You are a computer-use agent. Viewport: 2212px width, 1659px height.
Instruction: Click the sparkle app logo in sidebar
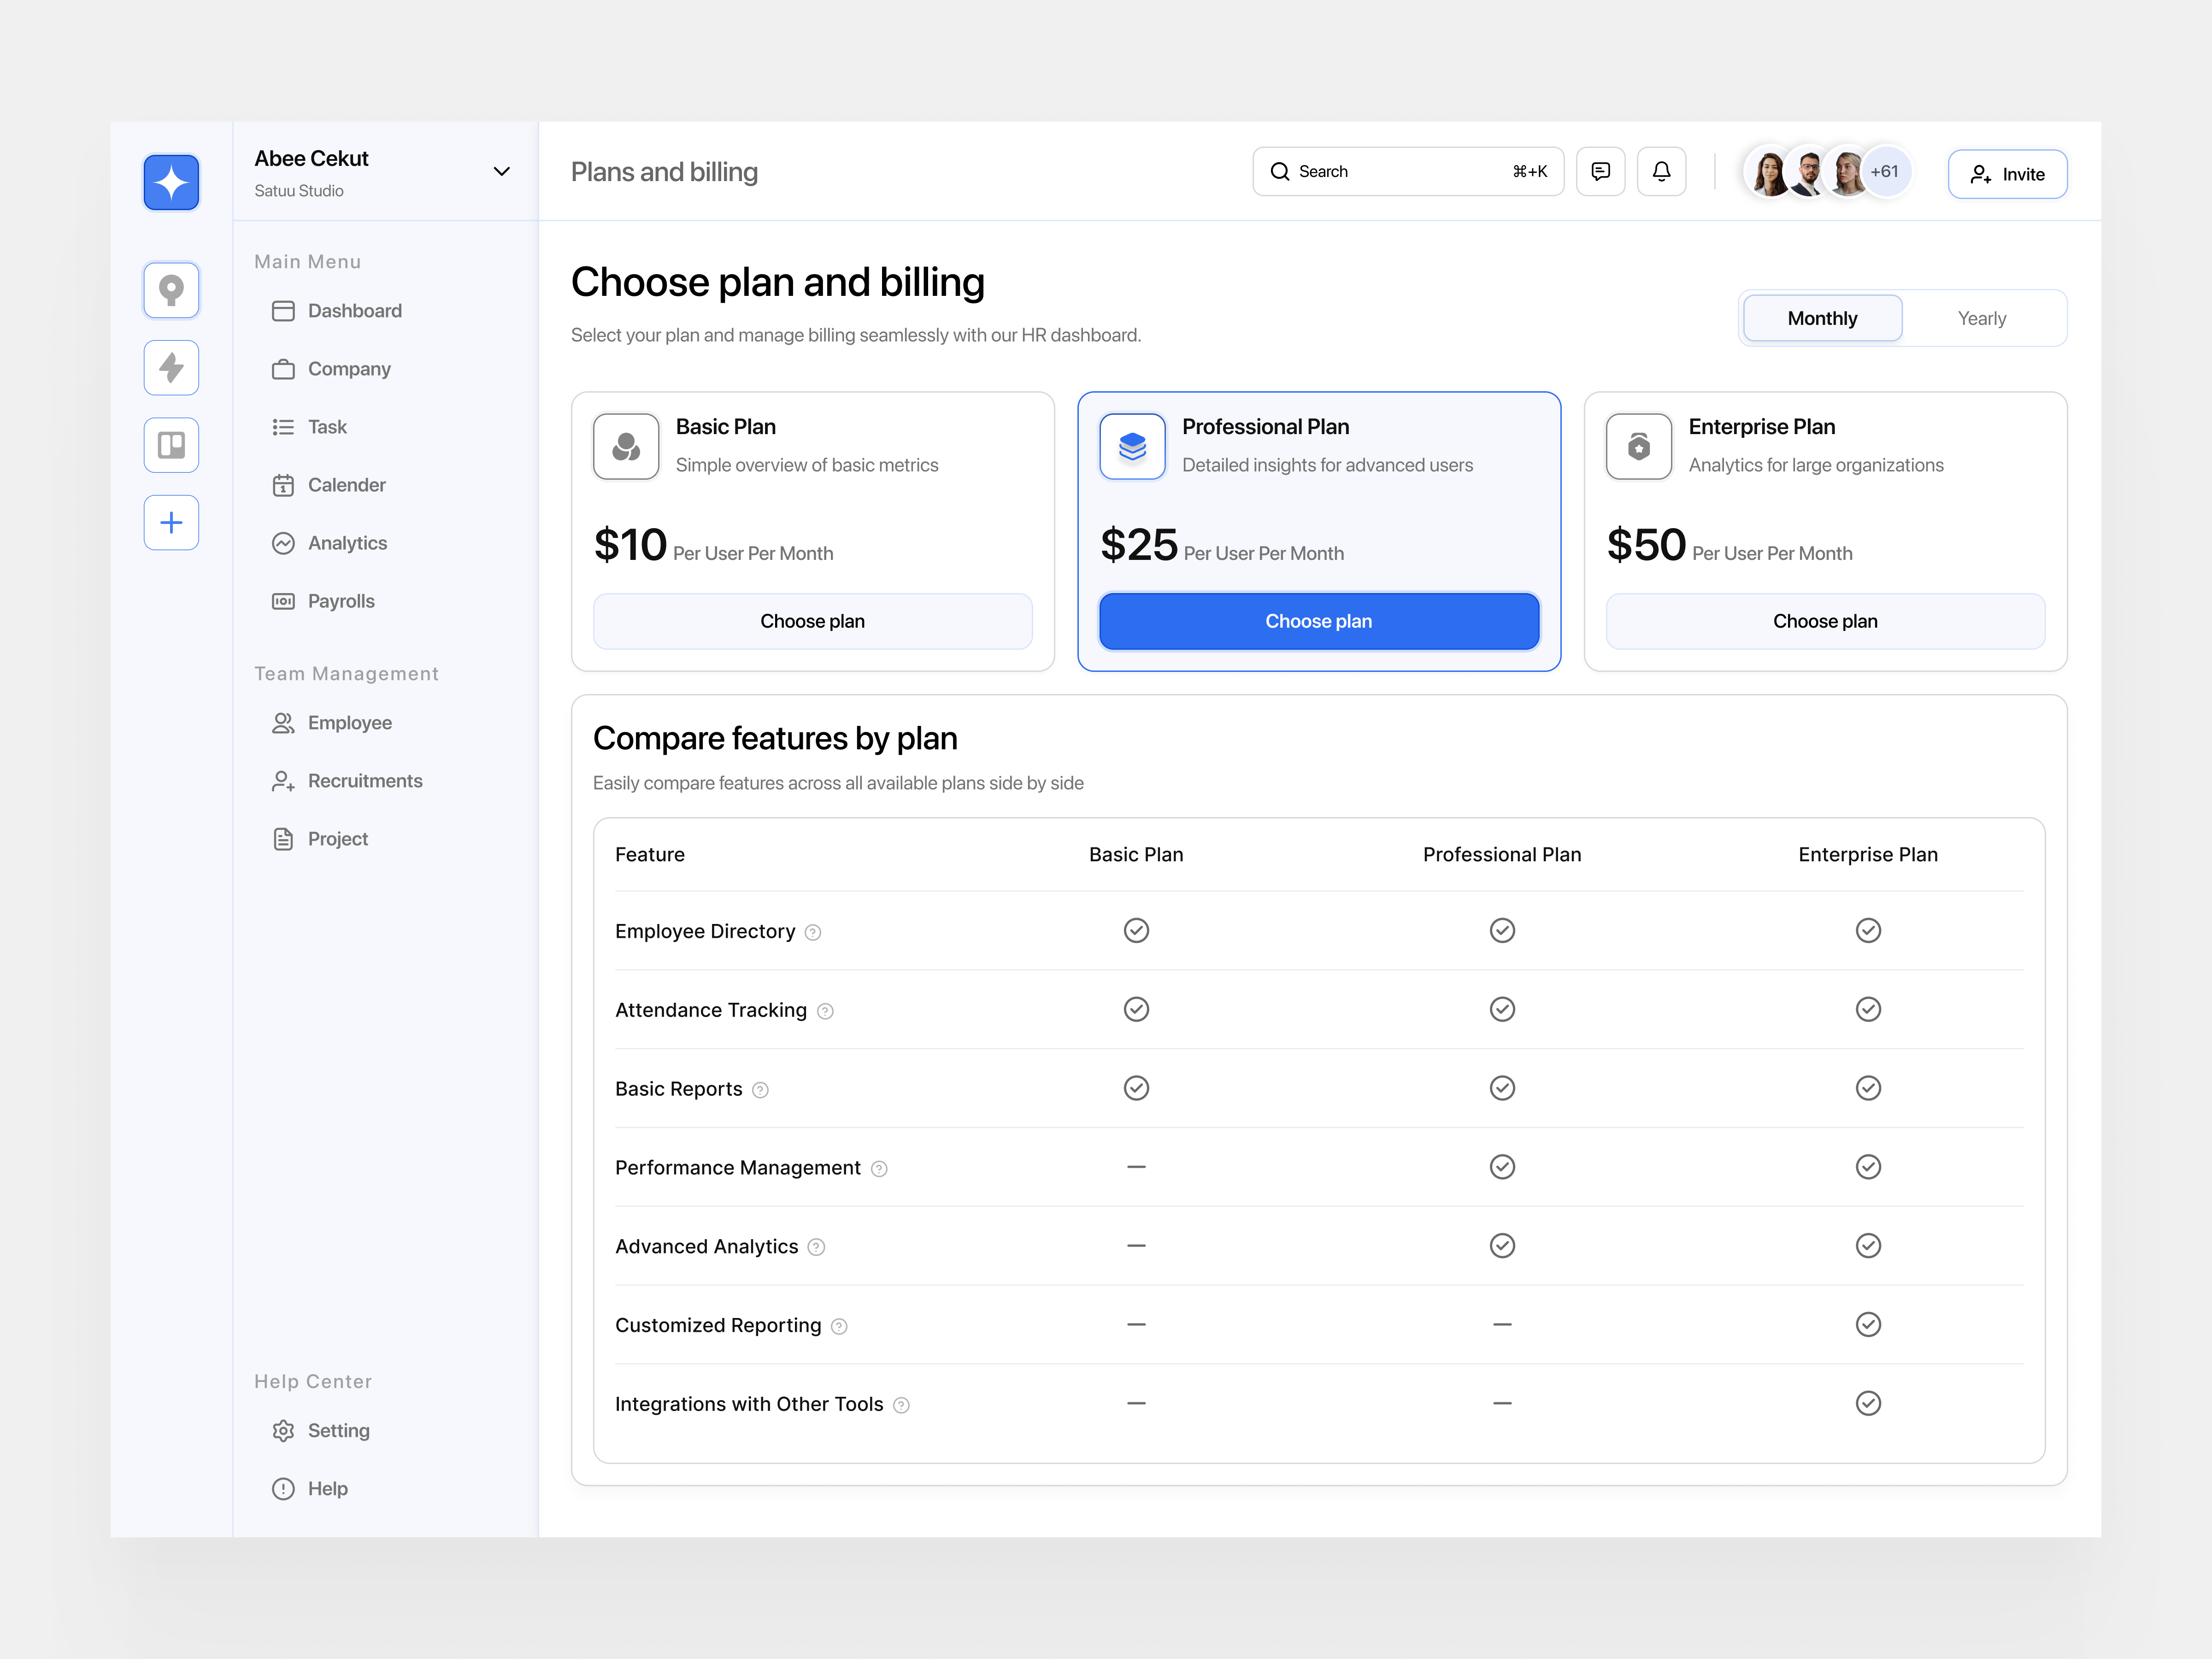(x=171, y=182)
